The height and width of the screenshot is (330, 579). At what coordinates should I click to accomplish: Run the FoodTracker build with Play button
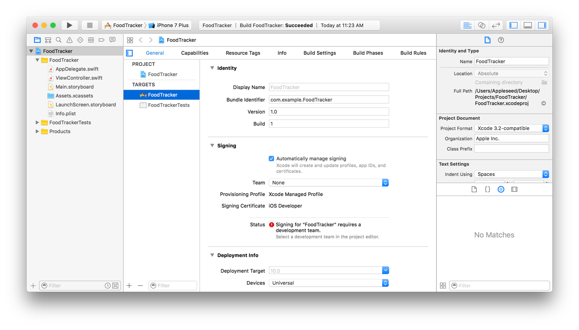69,26
